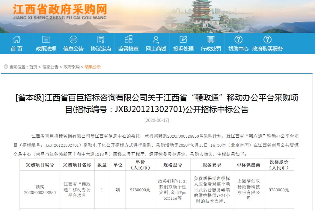Click the cell 赣购2020F000328850
This screenshot has height=211, width=315.
click(x=40, y=190)
